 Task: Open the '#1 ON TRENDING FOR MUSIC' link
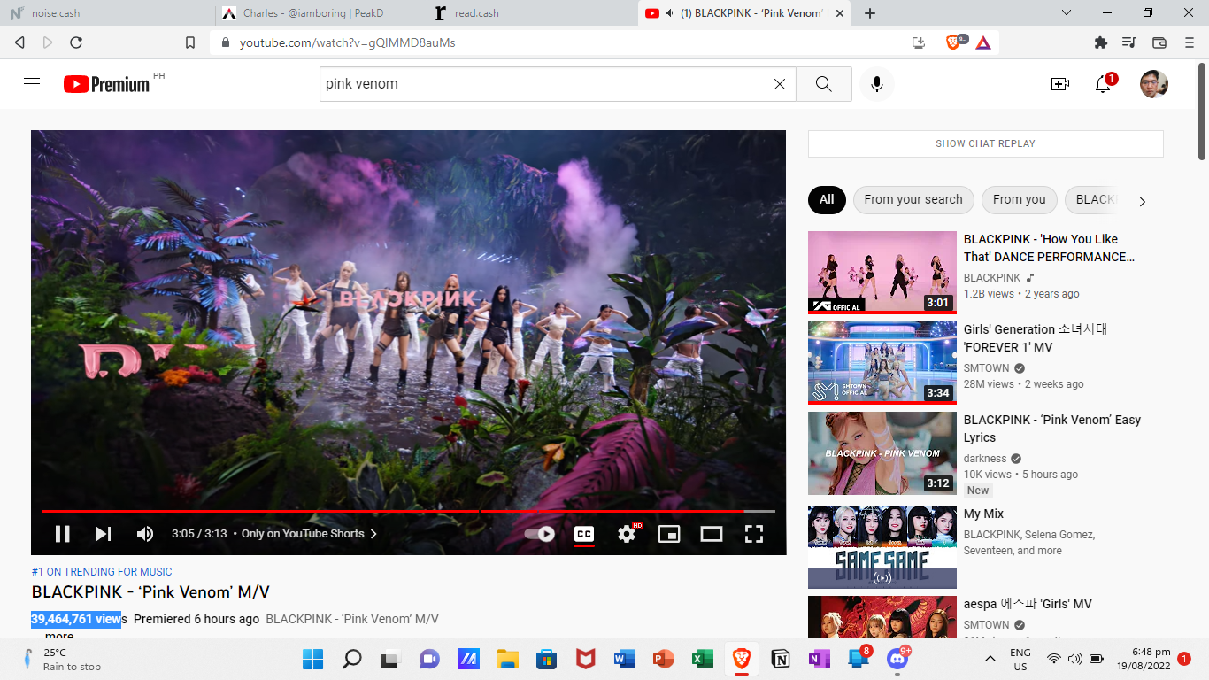(102, 572)
